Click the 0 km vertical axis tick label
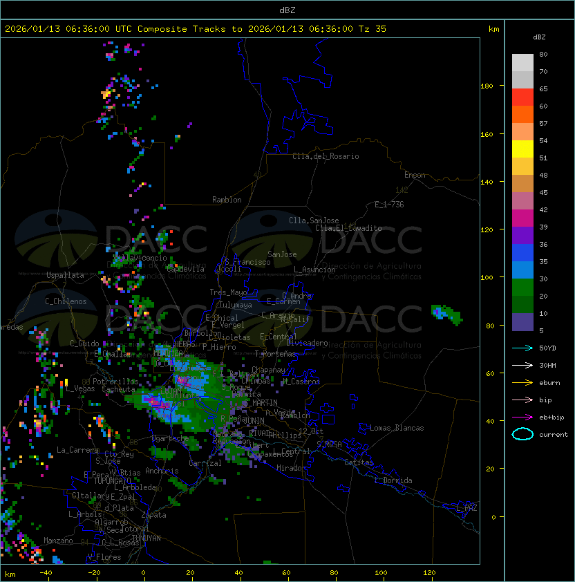 [x=493, y=517]
